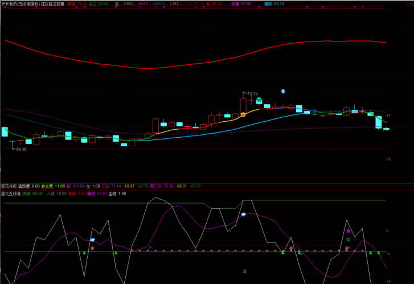
Task: Click the stock title 步长制药(日线 前复权)
Action: coord(21,4)
